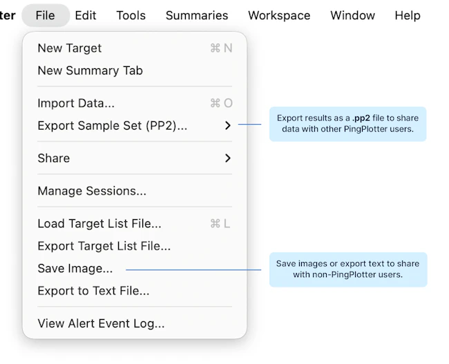Viewport: 449px width, 364px height.
Task: Choose New Target from File menu
Action: [x=135, y=48]
